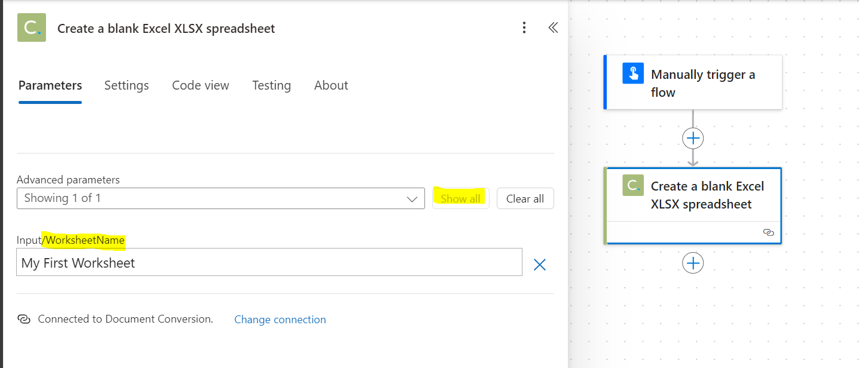Go to the Testing tab
The image size is (859, 368).
271,85
